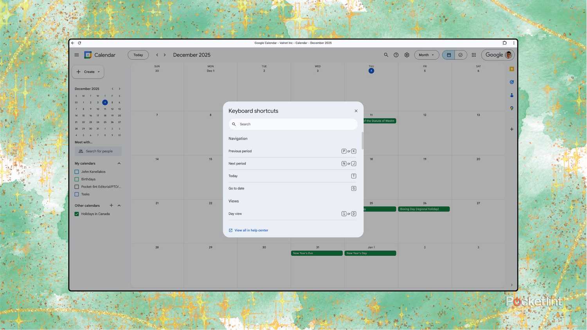Open Calendar settings via the gear icon
This screenshot has width=587, height=330.
pyautogui.click(x=407, y=55)
